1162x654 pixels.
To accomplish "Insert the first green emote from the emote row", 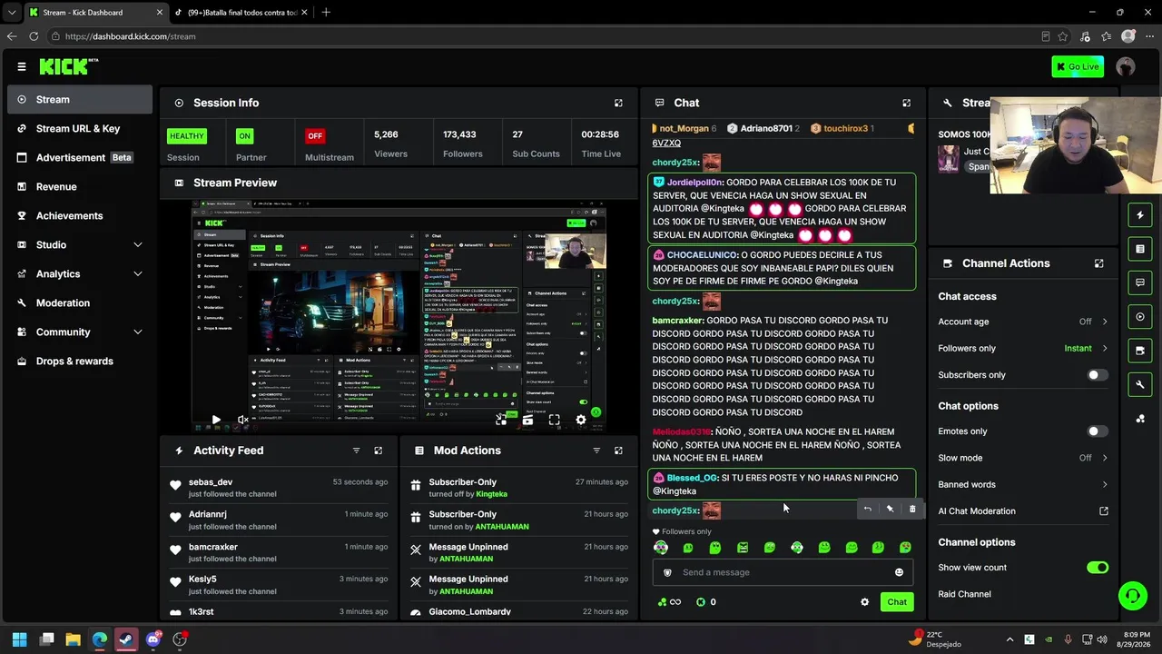I will (661, 548).
